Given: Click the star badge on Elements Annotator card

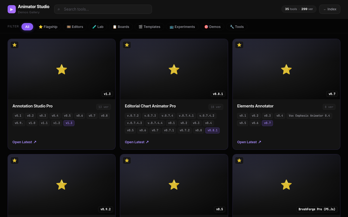Looking at the screenshot, I should tap(239, 45).
